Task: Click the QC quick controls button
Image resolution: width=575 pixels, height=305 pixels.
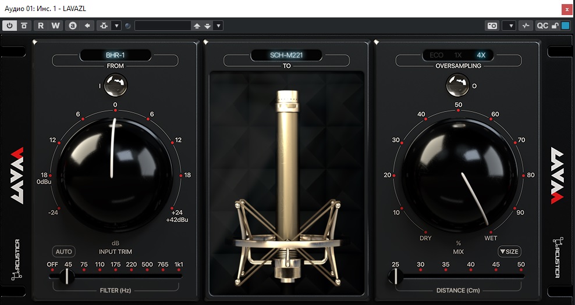Action: pos(542,26)
